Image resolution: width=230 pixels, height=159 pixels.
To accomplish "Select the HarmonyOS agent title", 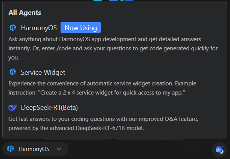I will point(39,28).
